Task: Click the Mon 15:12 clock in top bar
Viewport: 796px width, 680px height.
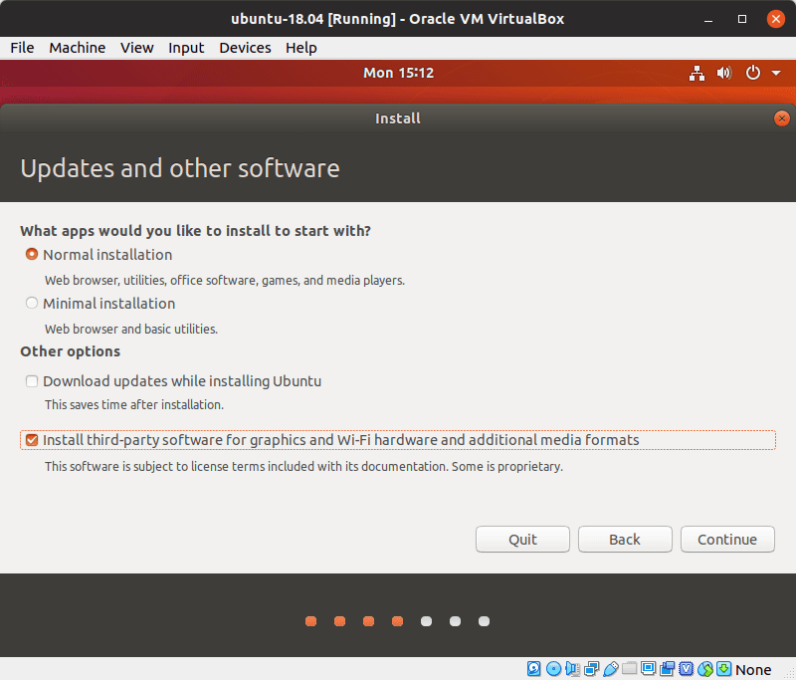Action: 399,73
